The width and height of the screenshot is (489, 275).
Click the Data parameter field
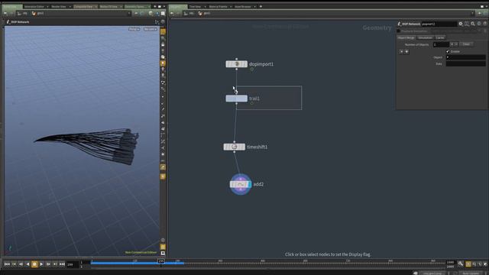[465, 63]
